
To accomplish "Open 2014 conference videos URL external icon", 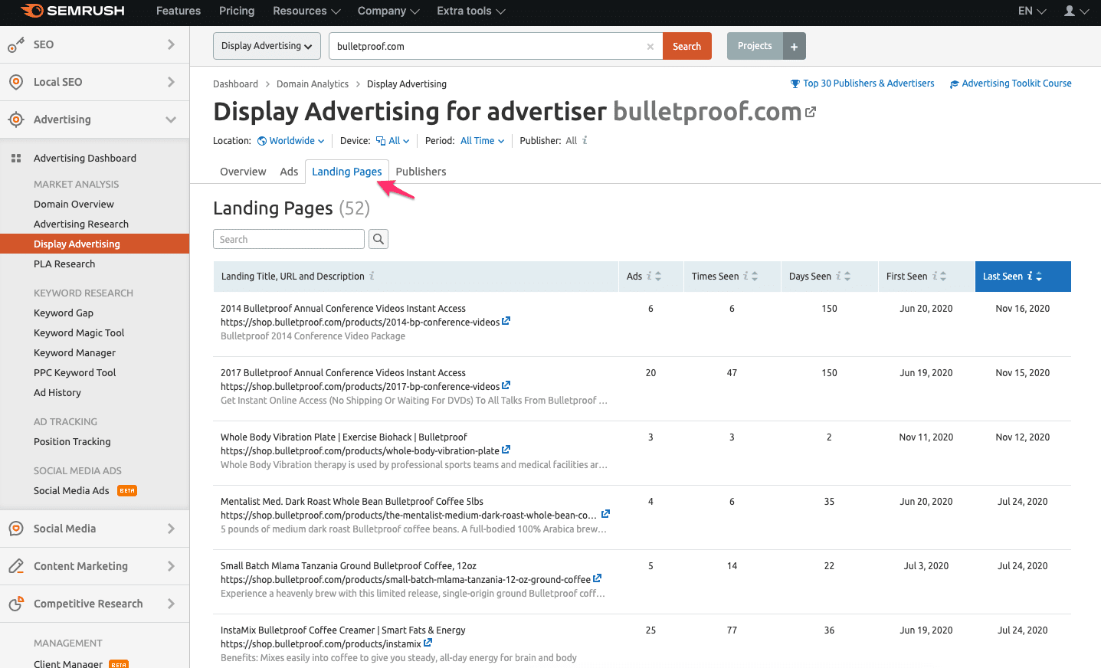I will (506, 322).
